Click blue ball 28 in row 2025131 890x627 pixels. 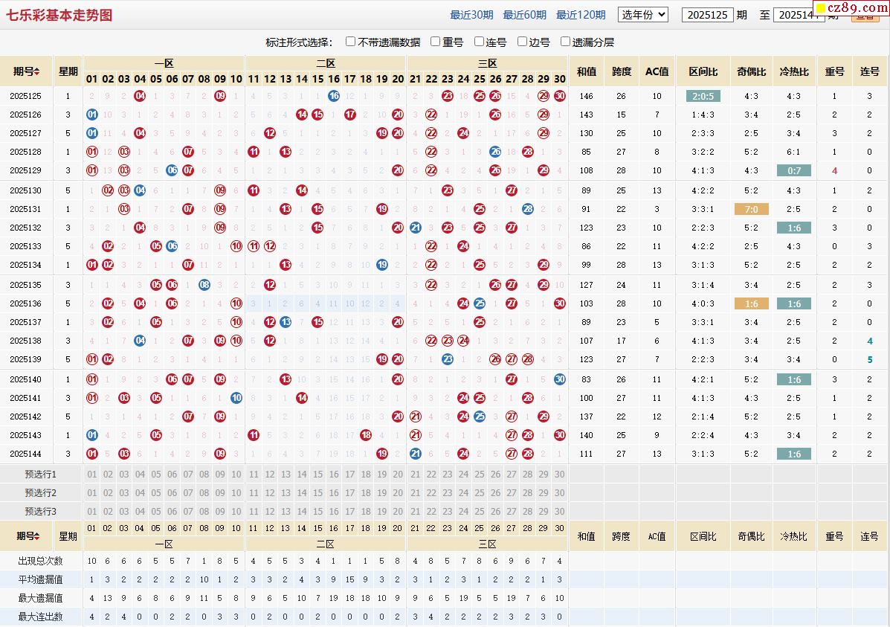point(527,209)
